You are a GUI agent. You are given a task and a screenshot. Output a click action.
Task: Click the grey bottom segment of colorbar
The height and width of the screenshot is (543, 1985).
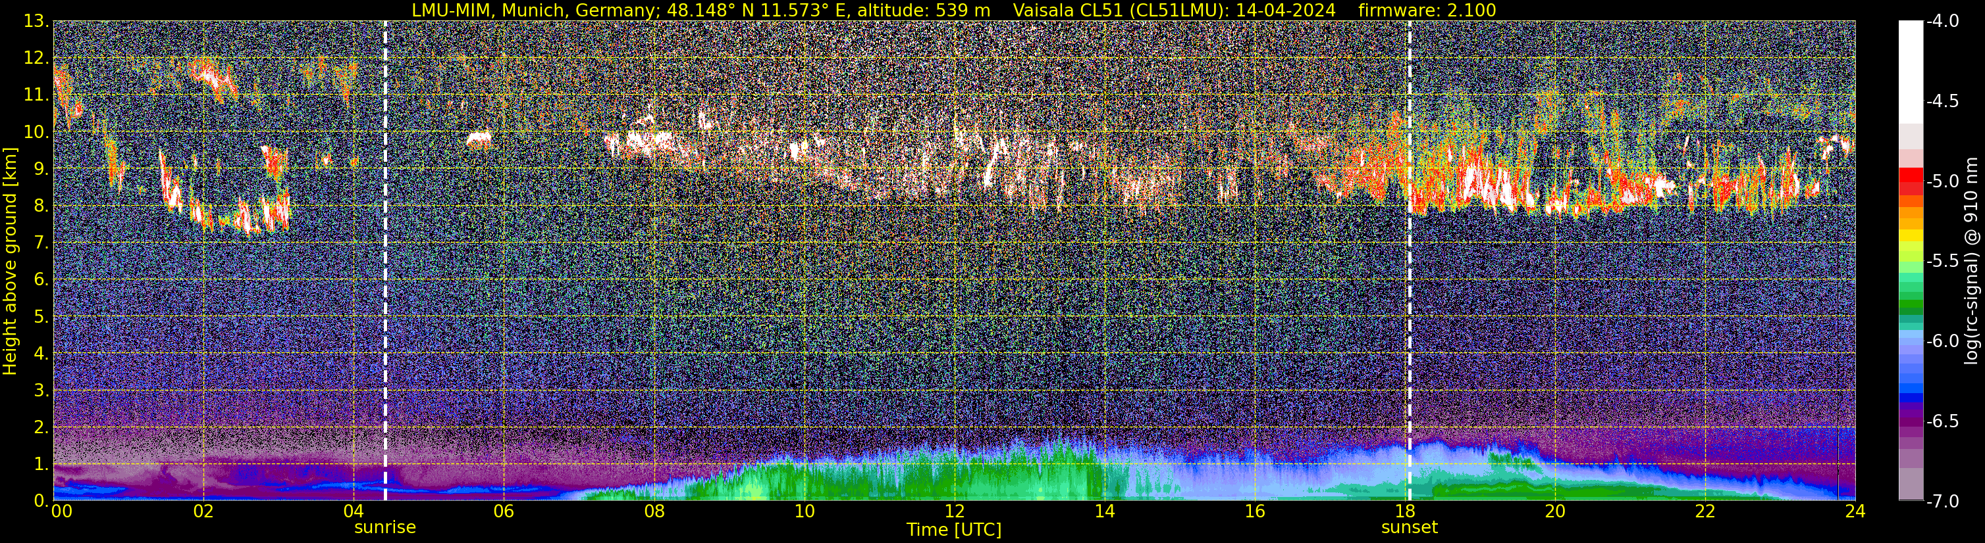[x=1910, y=484]
